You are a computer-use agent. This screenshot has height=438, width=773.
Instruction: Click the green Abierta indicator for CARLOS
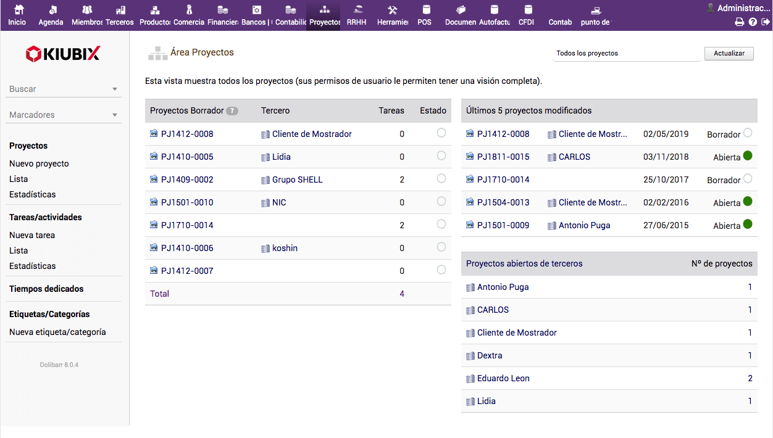click(x=748, y=155)
